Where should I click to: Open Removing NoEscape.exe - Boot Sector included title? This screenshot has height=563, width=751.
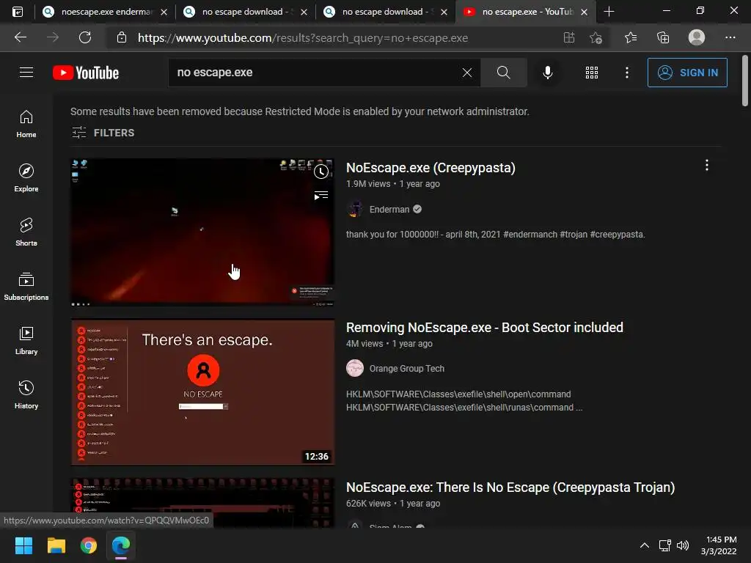[485, 328]
